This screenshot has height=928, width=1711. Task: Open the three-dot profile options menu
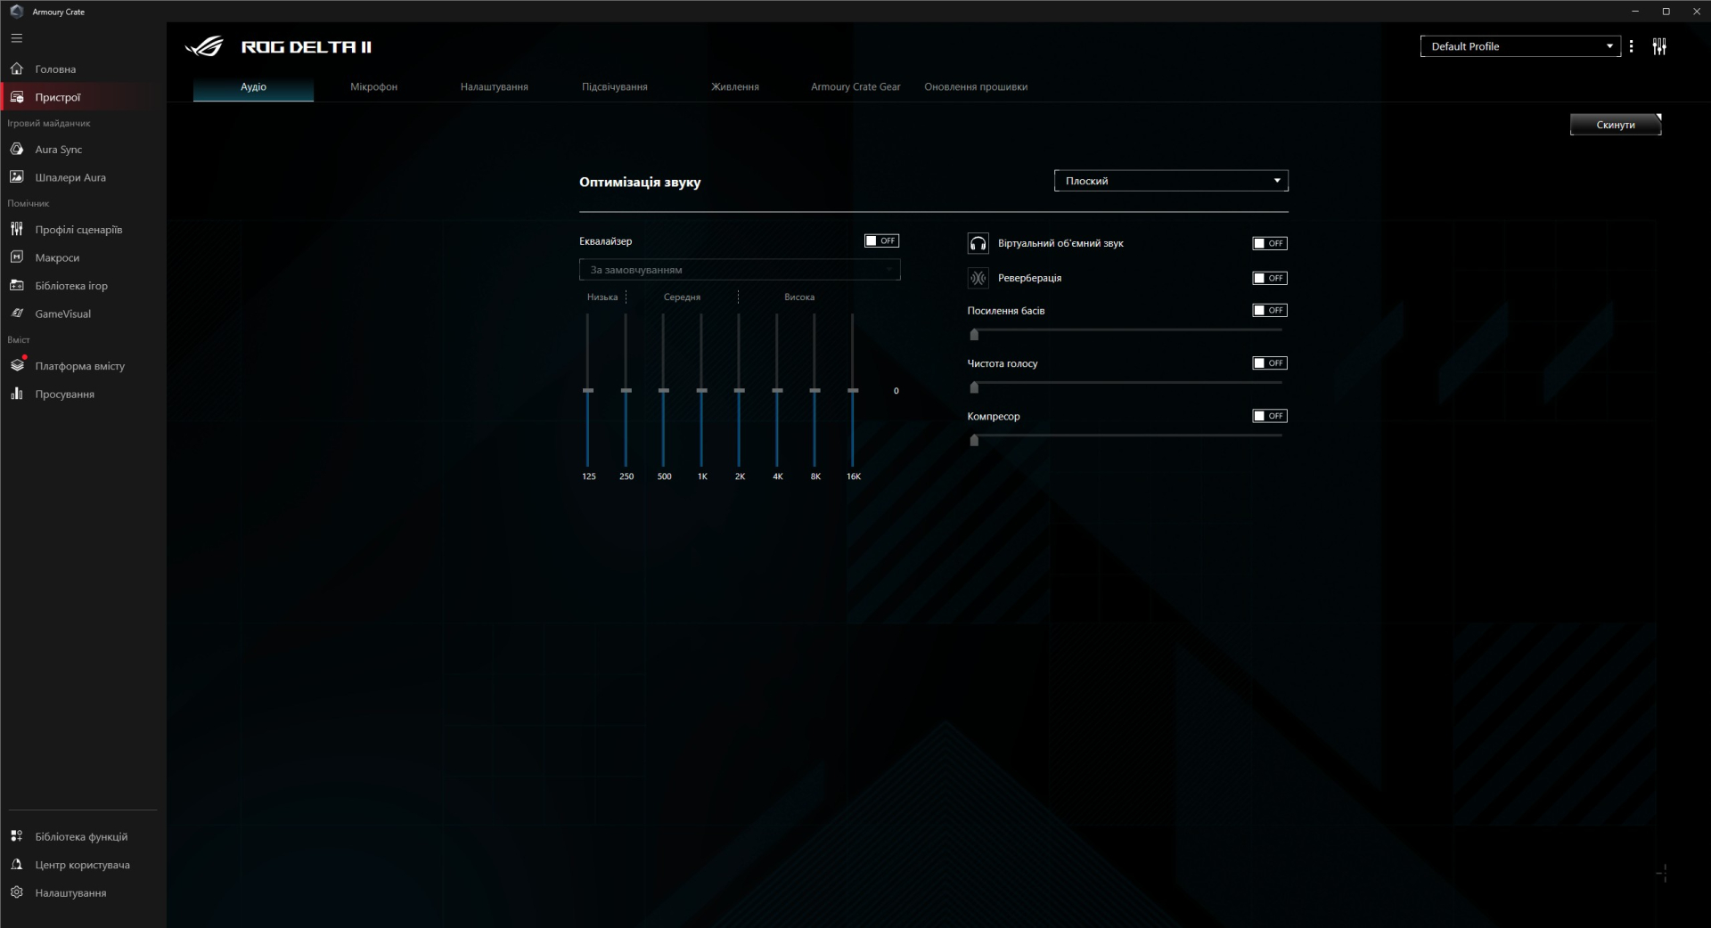(x=1631, y=46)
